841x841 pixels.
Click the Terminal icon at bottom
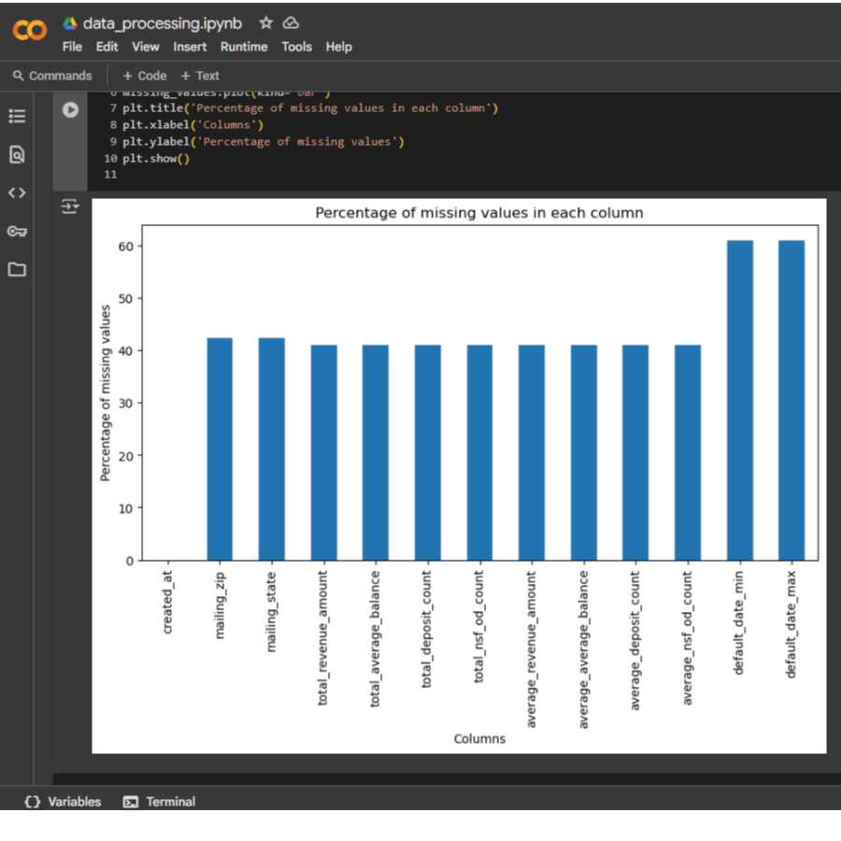pos(130,802)
